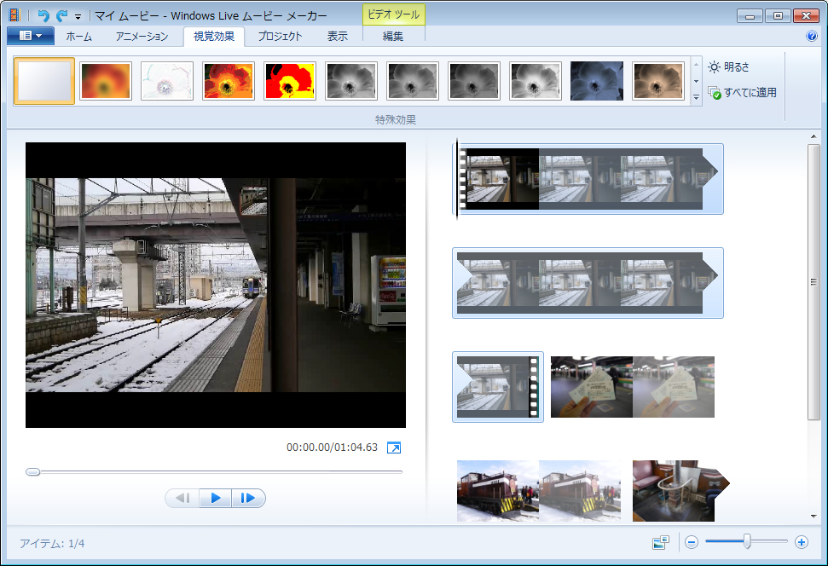Screen dimensions: 828x566
Task: Switch to the アニメーション tab
Action: tap(142, 37)
